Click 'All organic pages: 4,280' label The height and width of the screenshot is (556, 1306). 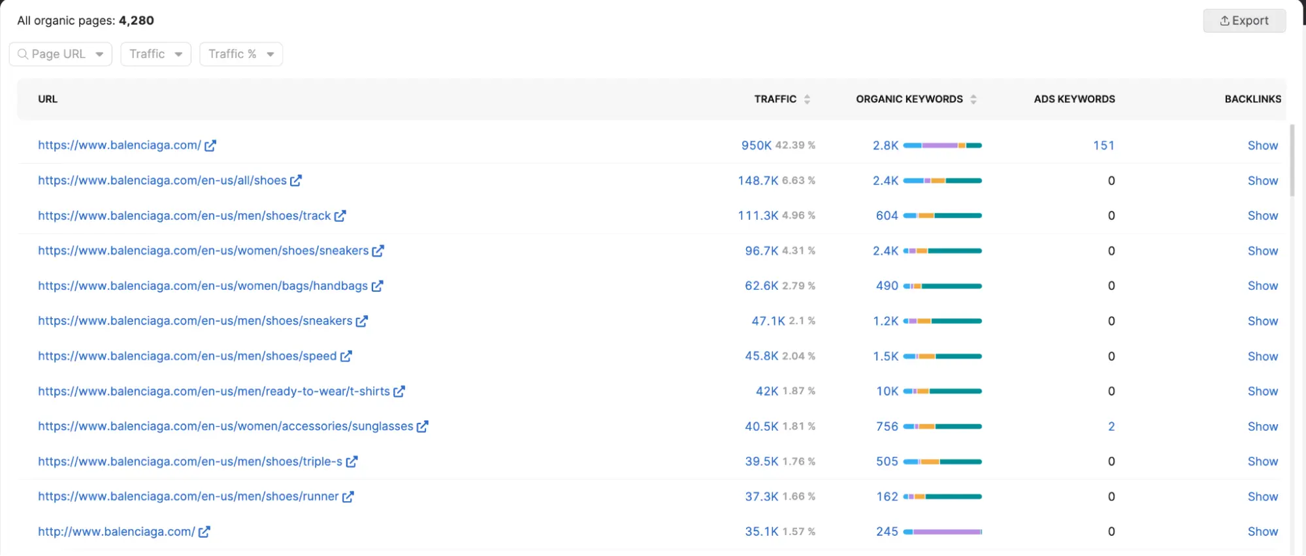pos(86,21)
